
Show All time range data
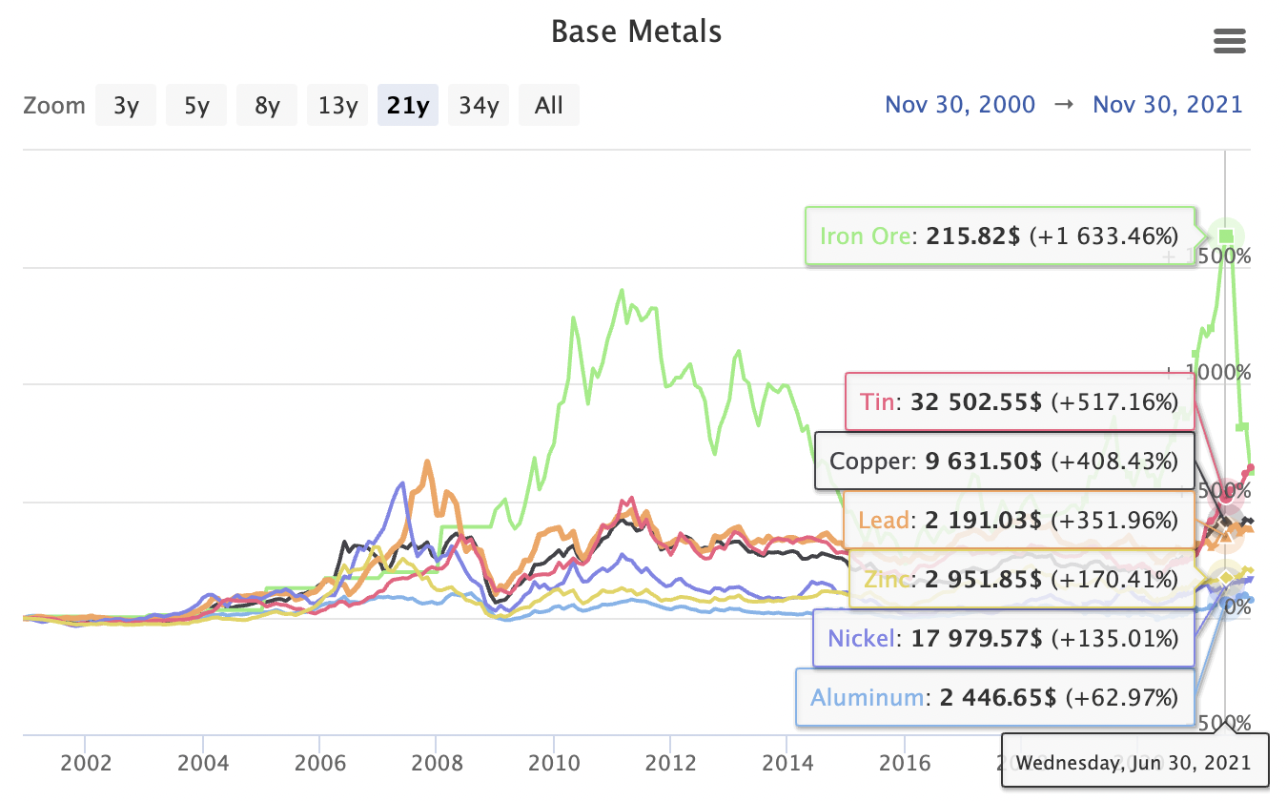[x=549, y=105]
